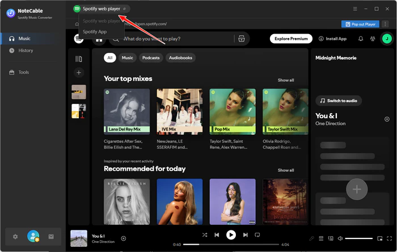Open the first library playlist thumbnail
397x252 pixels.
pos(79,92)
